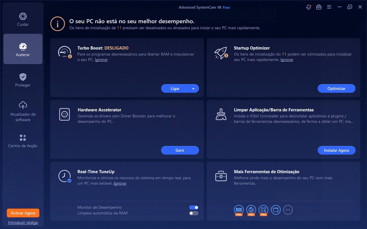Click Mais Ferramentas de Otimização heading

267,172
